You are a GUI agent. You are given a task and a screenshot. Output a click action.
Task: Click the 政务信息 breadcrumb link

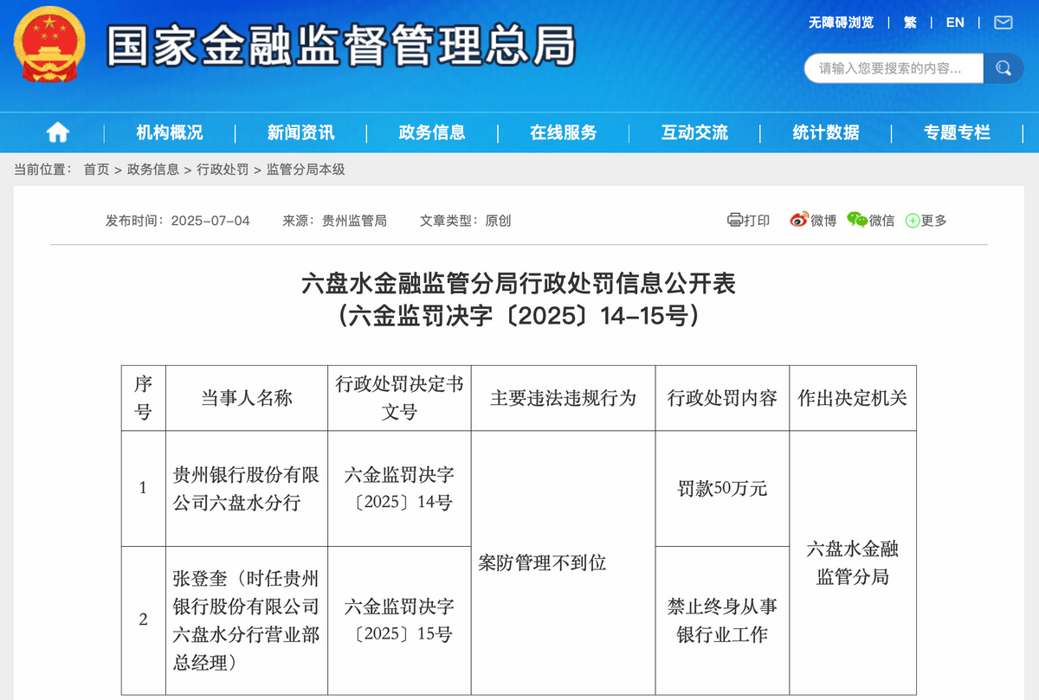click(x=153, y=170)
